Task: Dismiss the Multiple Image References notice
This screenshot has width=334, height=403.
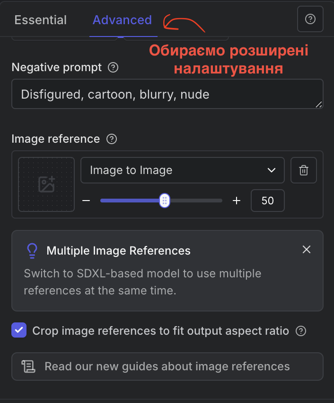Action: point(307,249)
